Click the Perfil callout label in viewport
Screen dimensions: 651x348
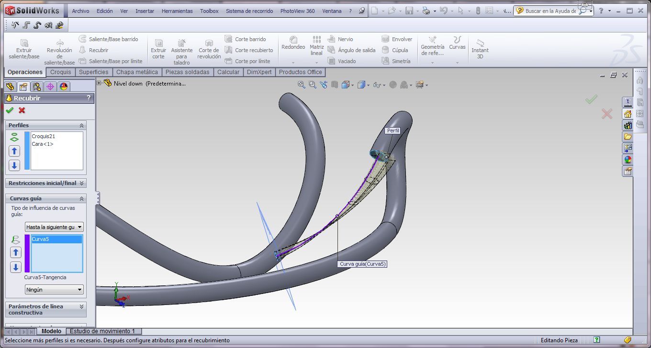tap(393, 130)
